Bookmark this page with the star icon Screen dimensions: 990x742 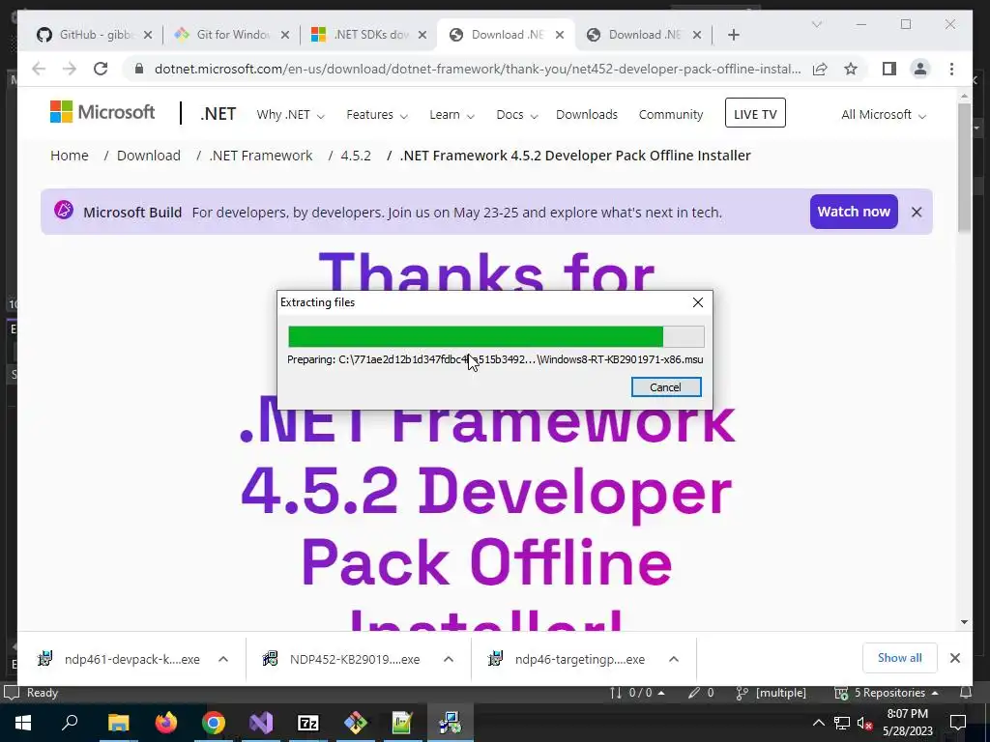(x=851, y=69)
